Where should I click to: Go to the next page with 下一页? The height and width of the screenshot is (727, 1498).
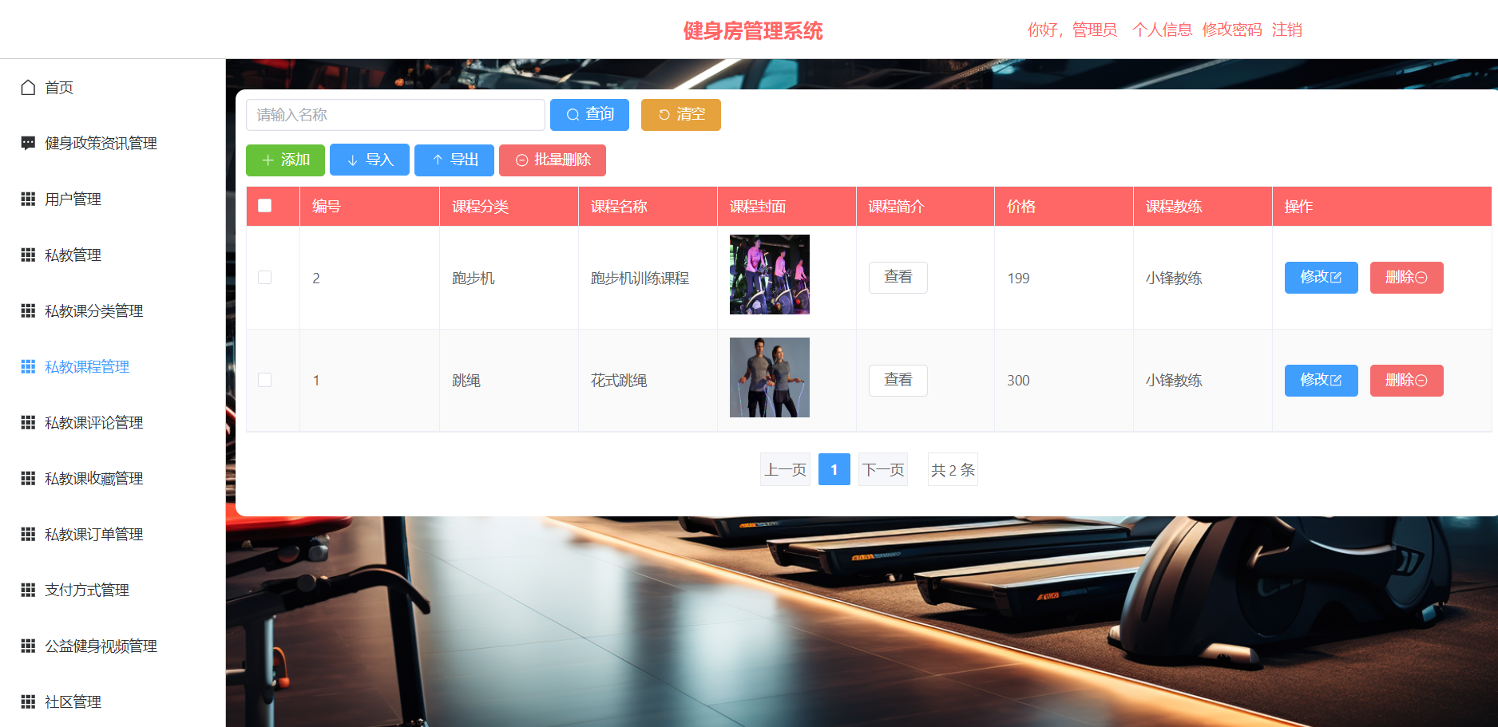coord(883,470)
